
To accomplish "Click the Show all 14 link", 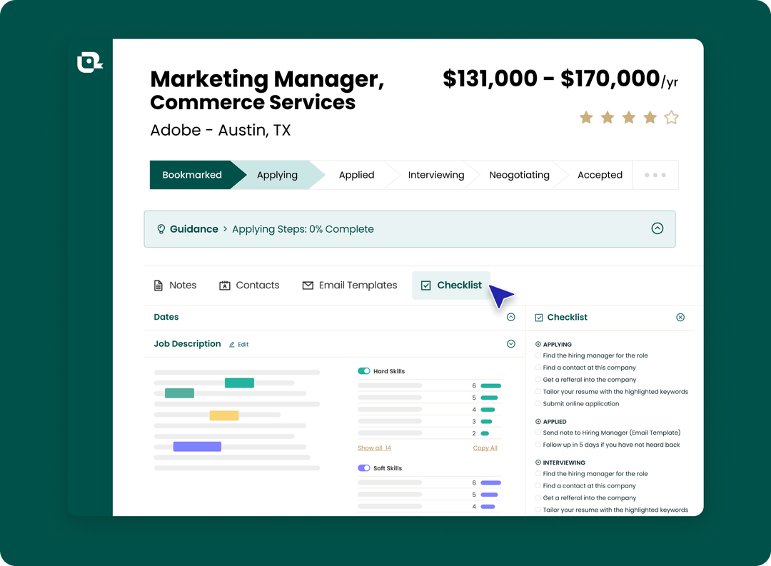I will tap(374, 448).
